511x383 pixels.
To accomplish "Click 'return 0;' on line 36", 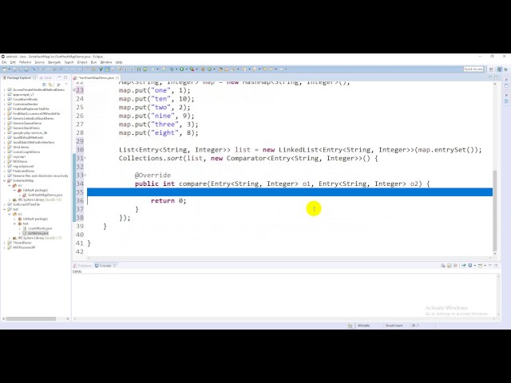I will (x=168, y=200).
